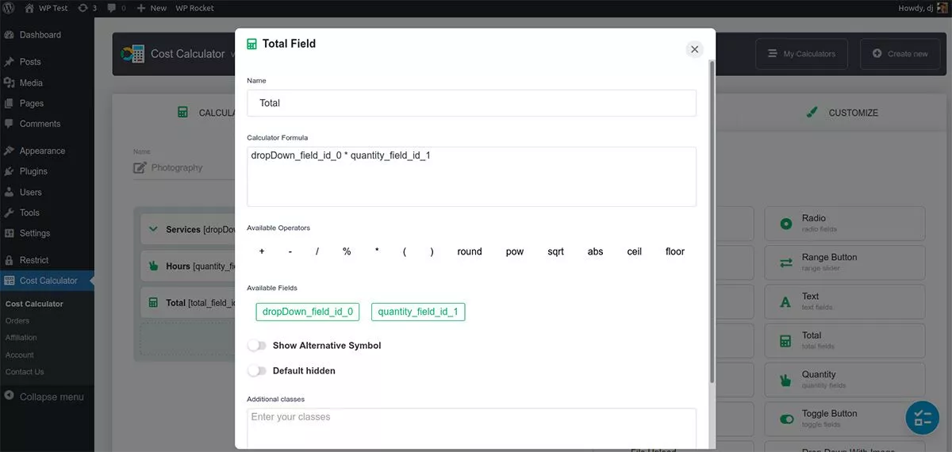
Task: Click the Toggle Button field icon
Action: tap(786, 419)
